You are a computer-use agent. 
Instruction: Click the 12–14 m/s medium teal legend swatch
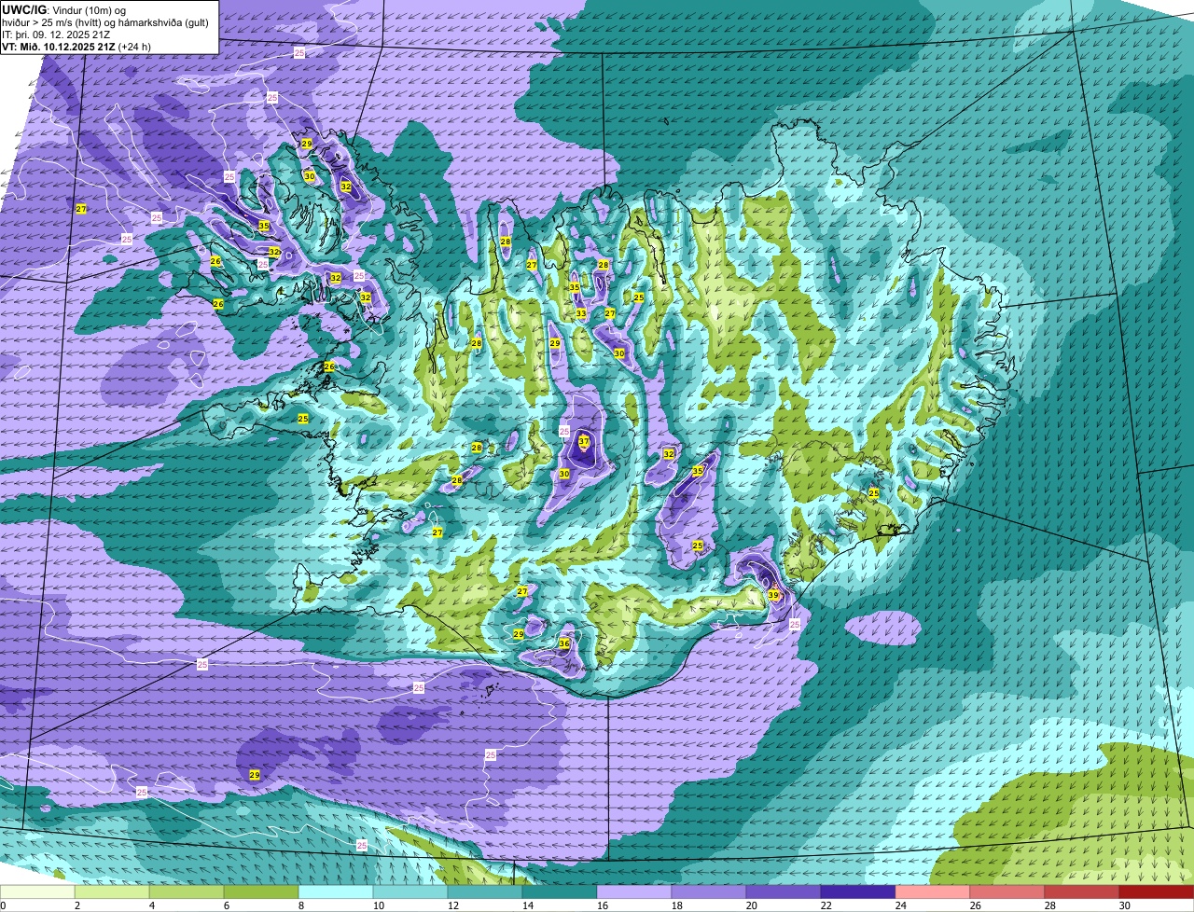pyautogui.click(x=485, y=891)
